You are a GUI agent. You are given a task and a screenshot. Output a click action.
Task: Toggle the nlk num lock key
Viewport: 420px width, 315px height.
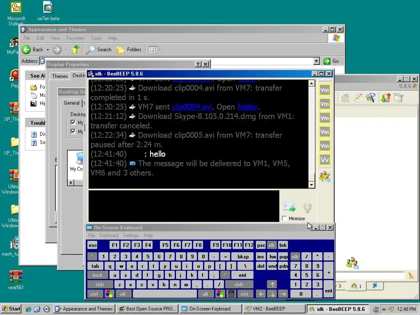295,257
